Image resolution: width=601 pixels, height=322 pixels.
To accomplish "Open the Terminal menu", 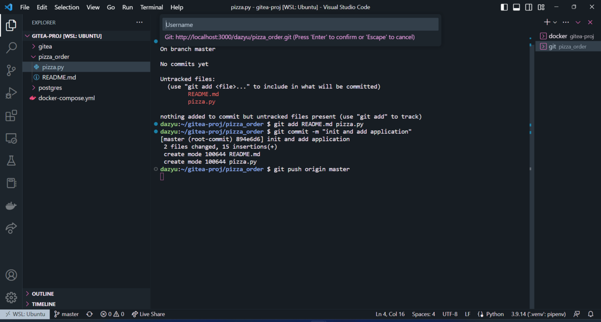I will click(151, 7).
